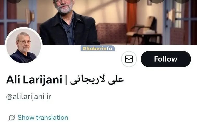Select the @alilarijani_ir handle text
The width and height of the screenshot is (197, 122).
coord(29,97)
